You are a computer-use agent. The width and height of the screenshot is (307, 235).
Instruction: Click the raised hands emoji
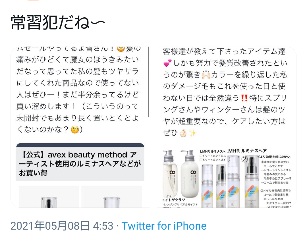pyautogui.click(x=206, y=75)
